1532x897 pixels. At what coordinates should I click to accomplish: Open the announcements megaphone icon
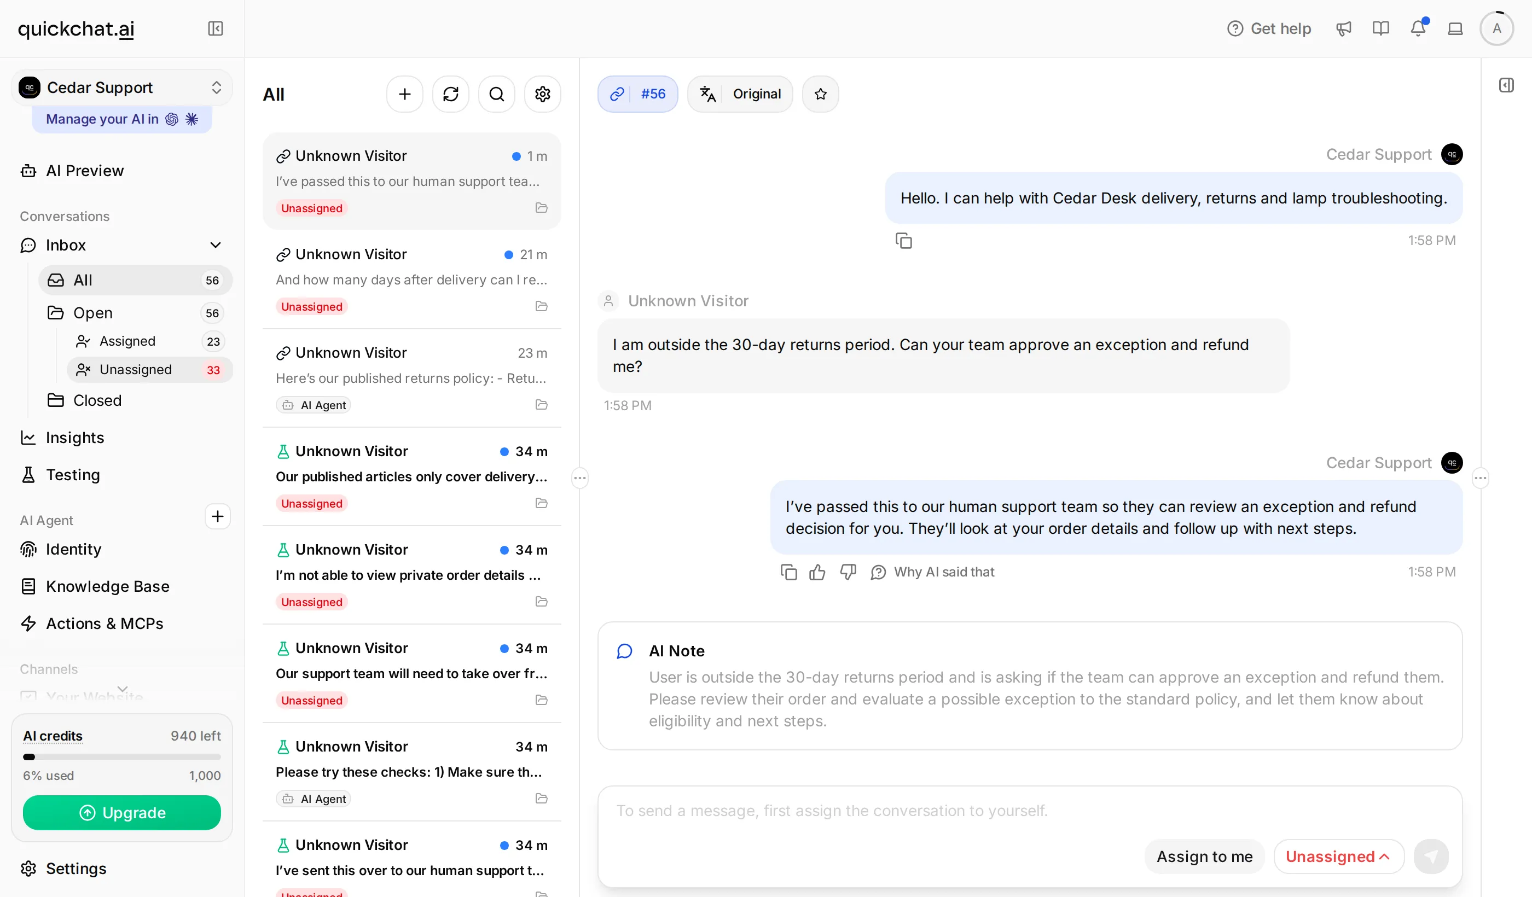1344,28
